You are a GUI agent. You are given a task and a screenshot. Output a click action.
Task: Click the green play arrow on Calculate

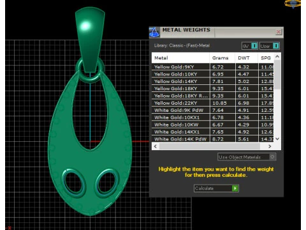click(x=235, y=188)
